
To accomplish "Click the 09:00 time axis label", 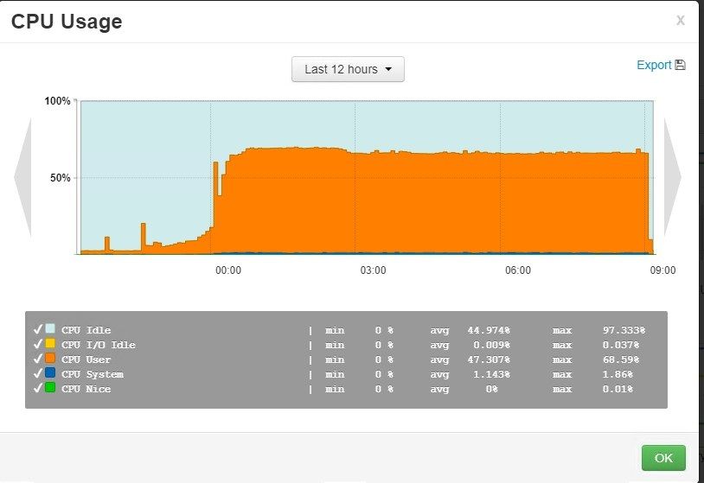I will 662,270.
